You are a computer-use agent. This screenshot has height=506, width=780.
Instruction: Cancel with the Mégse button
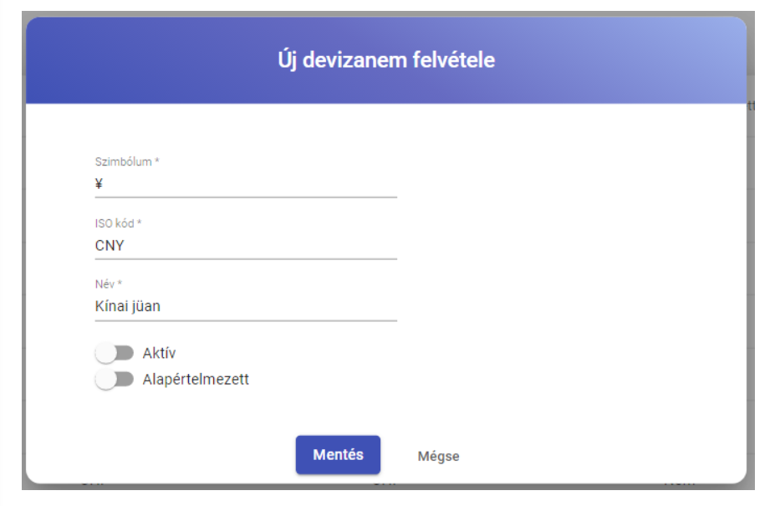coord(438,457)
